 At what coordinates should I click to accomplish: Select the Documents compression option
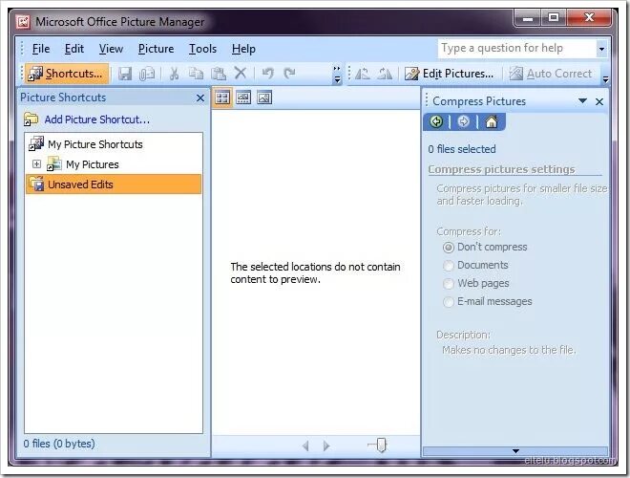pos(448,265)
